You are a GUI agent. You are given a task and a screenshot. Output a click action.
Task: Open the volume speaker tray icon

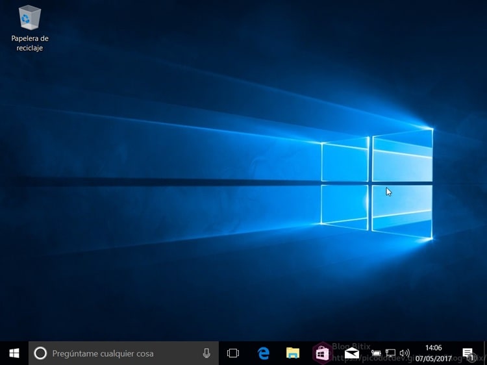coord(405,353)
